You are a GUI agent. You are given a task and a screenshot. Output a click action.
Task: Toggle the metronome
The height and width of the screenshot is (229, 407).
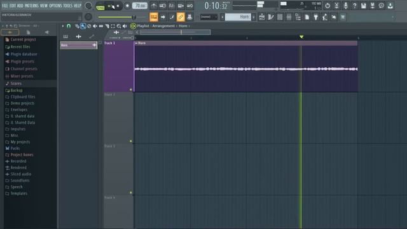click(x=154, y=6)
